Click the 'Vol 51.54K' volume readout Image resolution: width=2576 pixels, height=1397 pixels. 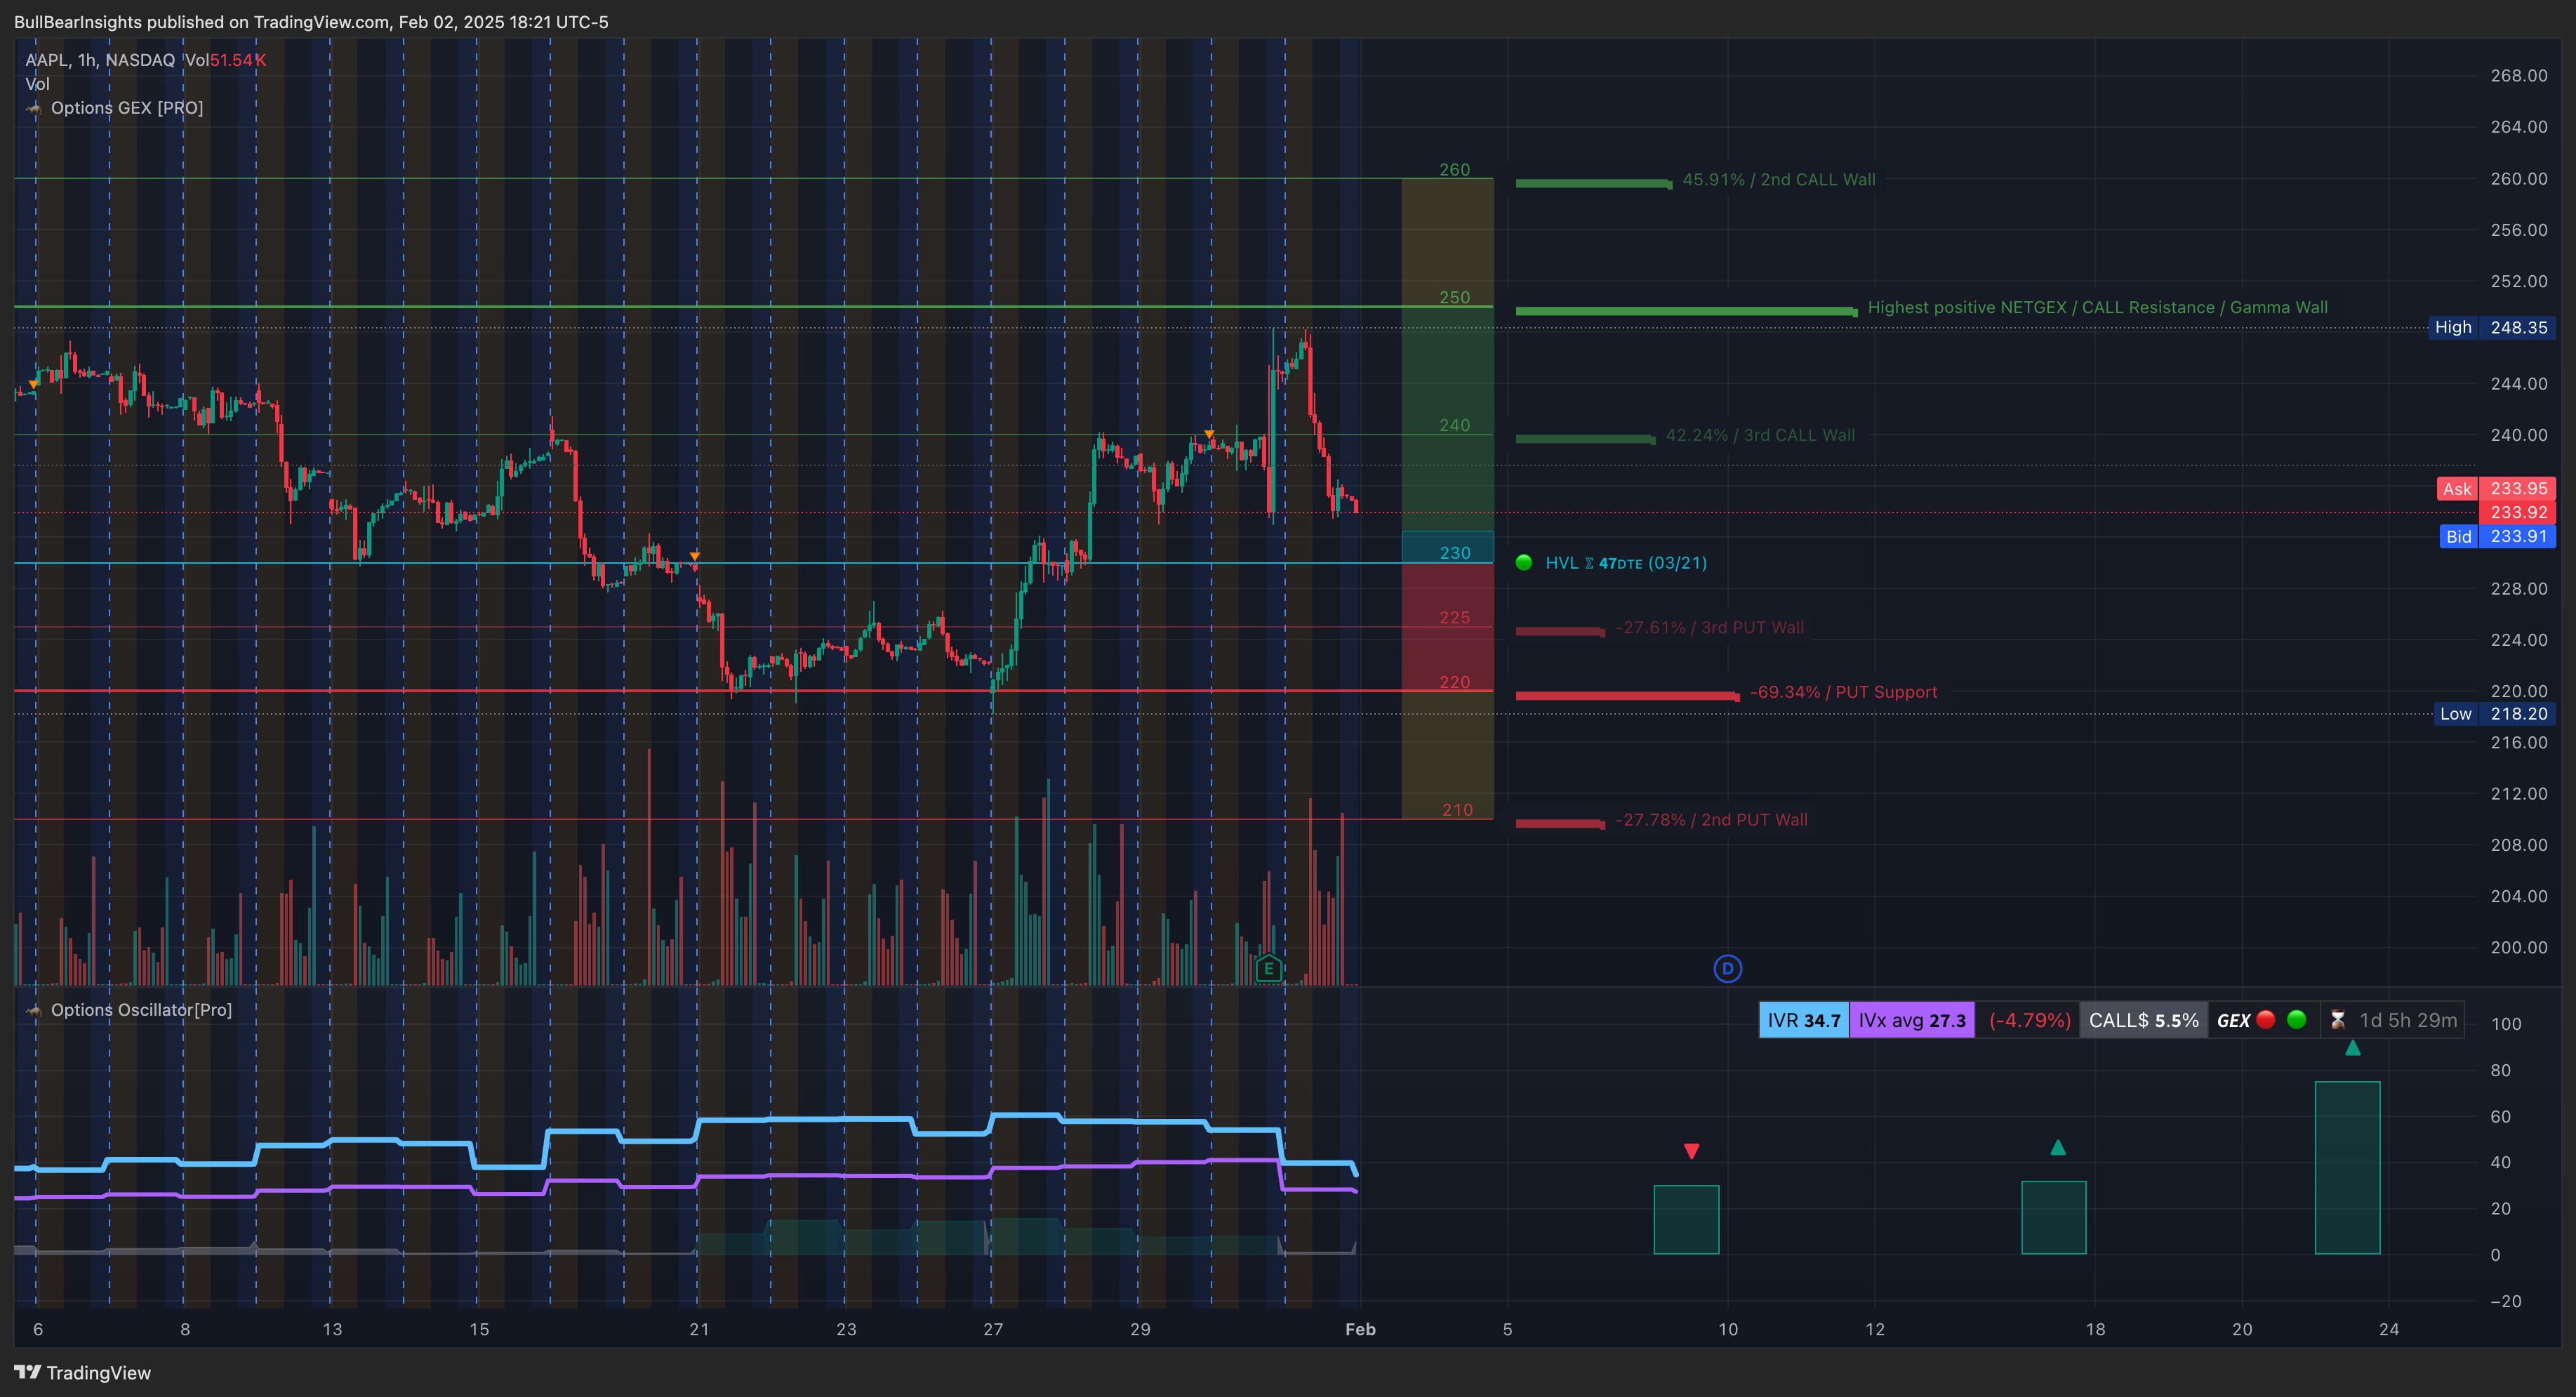[x=225, y=60]
